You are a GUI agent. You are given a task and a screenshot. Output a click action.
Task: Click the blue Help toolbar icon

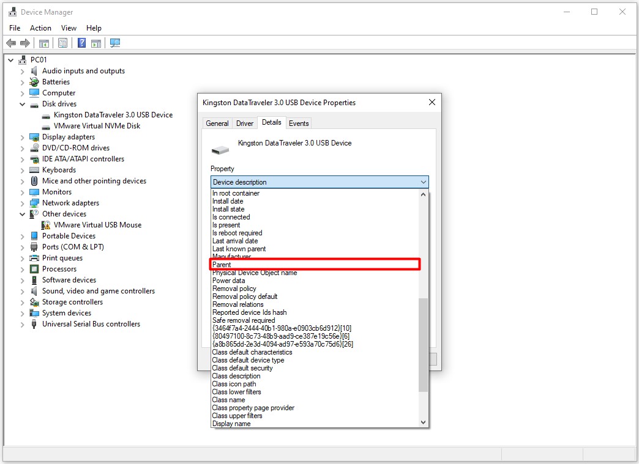pos(81,43)
